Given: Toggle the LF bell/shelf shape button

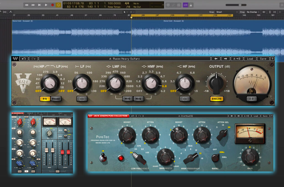Looking at the screenshot, I should coord(82,99).
